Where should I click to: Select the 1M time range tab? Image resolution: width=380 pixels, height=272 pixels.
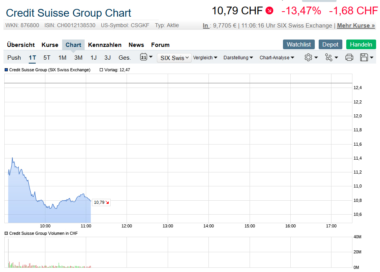pyautogui.click(x=62, y=58)
